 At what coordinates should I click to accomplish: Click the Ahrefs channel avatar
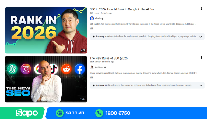pyautogui.click(x=92, y=18)
